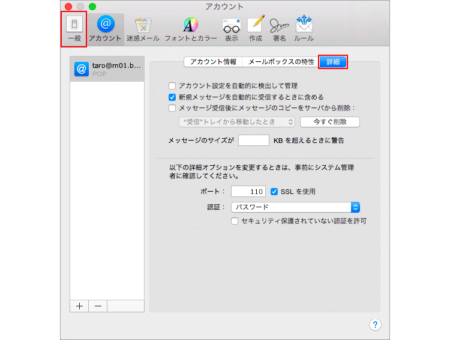Open the Rules (ルール) preferences pane
The height and width of the screenshot is (340, 450).
point(304,29)
